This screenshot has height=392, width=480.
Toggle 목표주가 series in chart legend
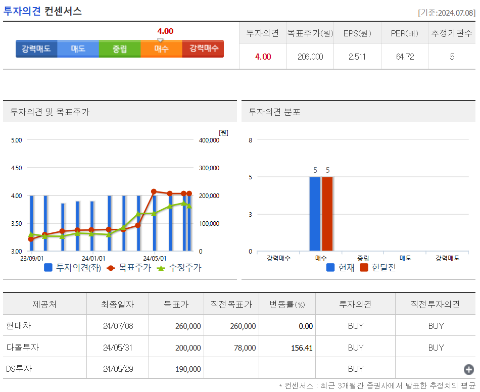pyautogui.click(x=129, y=268)
